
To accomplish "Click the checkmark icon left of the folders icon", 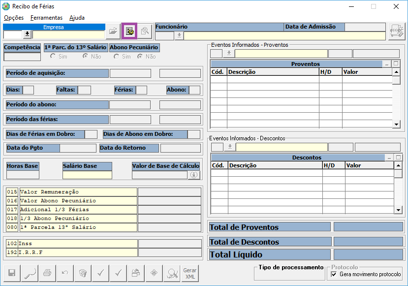I will (x=119, y=273).
